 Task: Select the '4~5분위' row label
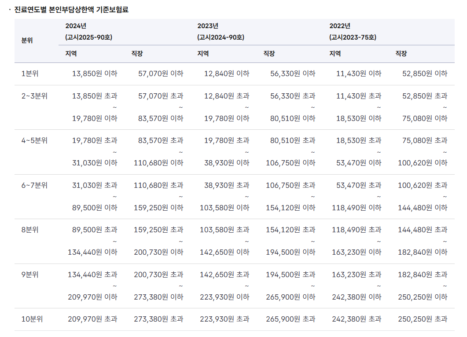(x=34, y=140)
